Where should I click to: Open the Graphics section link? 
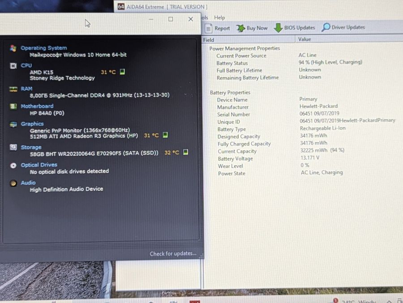click(x=32, y=124)
